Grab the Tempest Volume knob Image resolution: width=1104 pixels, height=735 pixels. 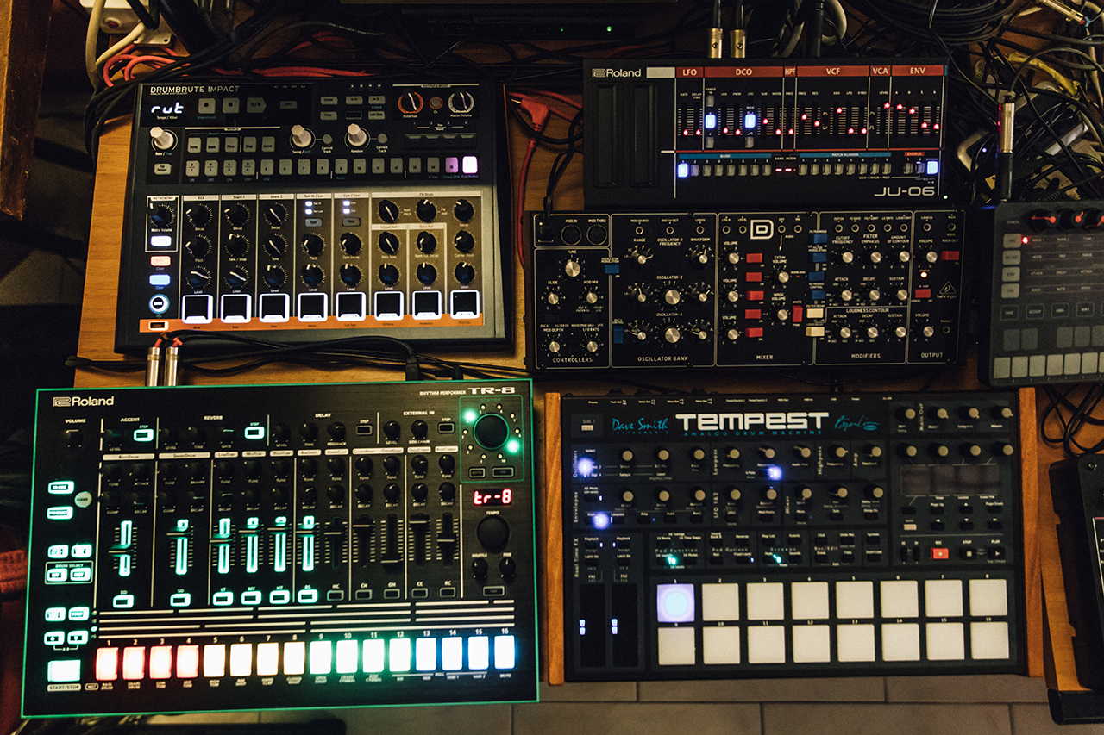click(x=1007, y=413)
